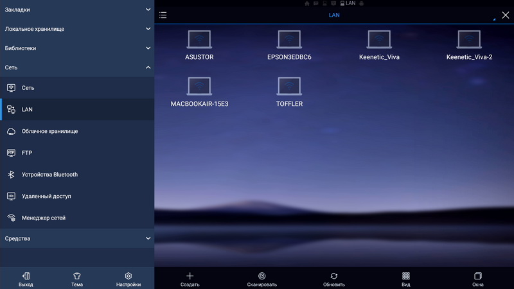Open the Окна windows manager
The width and height of the screenshot is (514, 289).
pos(477,276)
